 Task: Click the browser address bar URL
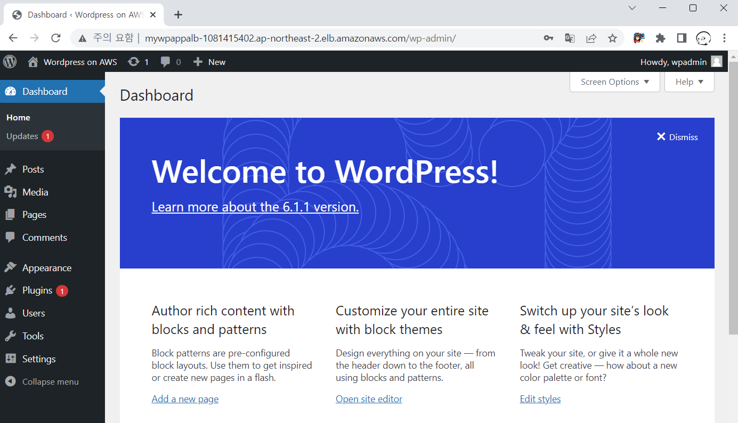point(300,38)
